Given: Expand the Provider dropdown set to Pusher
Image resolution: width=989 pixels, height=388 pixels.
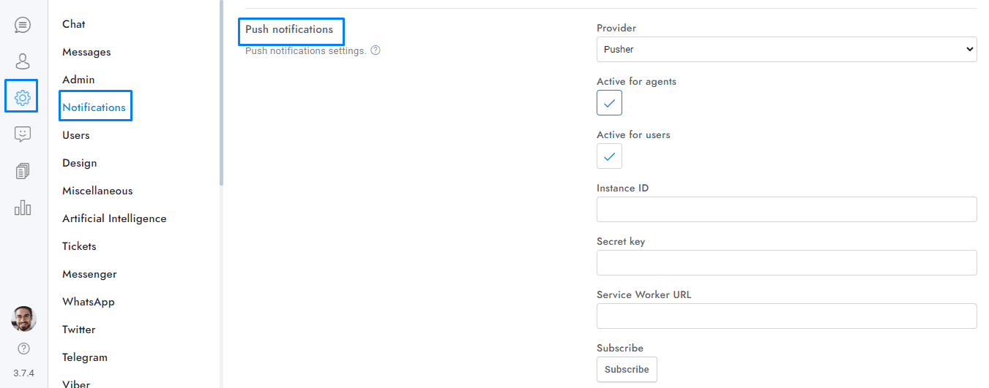Looking at the screenshot, I should 786,50.
